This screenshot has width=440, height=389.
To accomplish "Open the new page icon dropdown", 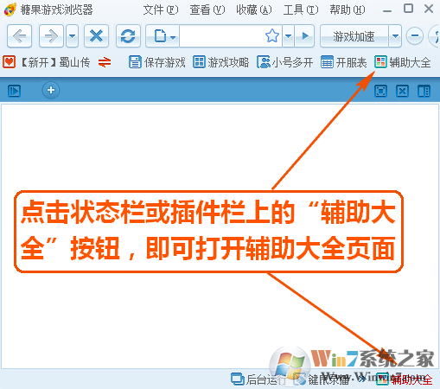I will click(163, 36).
